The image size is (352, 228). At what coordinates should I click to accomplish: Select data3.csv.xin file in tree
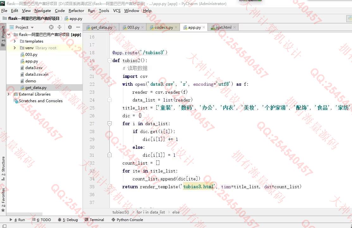pyautogui.click(x=37, y=74)
